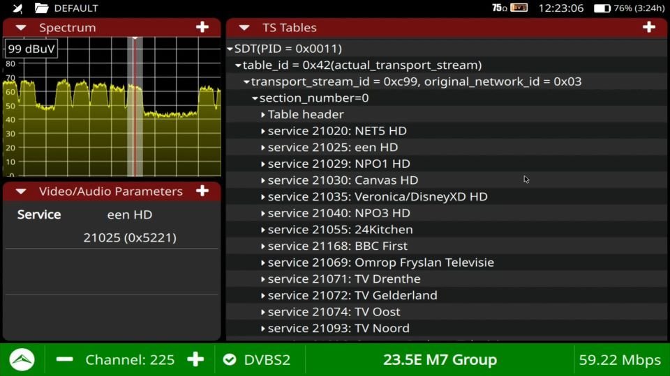Click the plus icon on Spectrum panel
This screenshot has width=670, height=376.
(x=202, y=27)
